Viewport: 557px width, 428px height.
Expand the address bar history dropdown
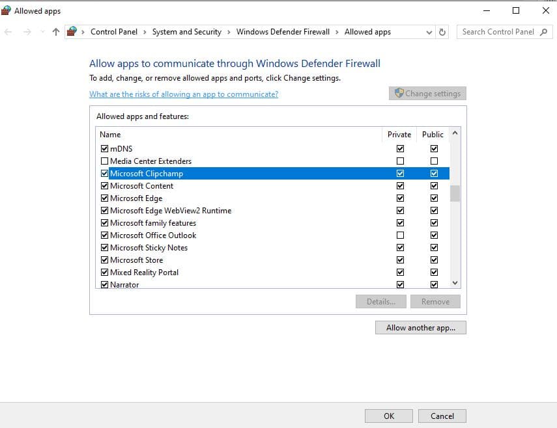point(429,33)
